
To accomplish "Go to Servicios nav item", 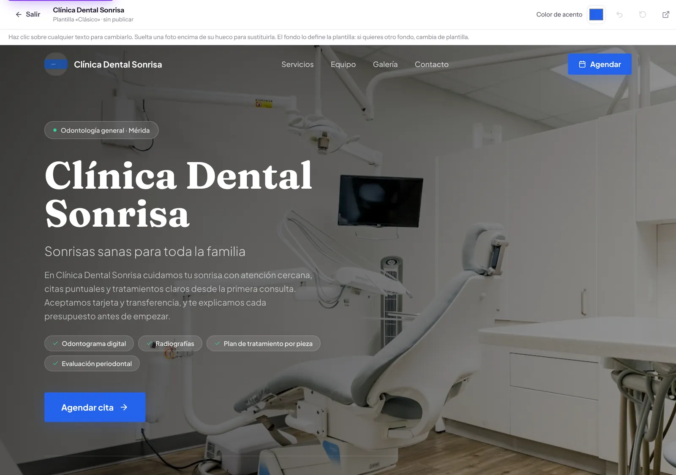I will click(x=297, y=64).
